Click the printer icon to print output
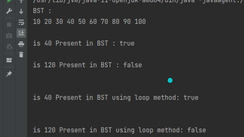Viewport: 244px width, 137px height. tap(21, 44)
